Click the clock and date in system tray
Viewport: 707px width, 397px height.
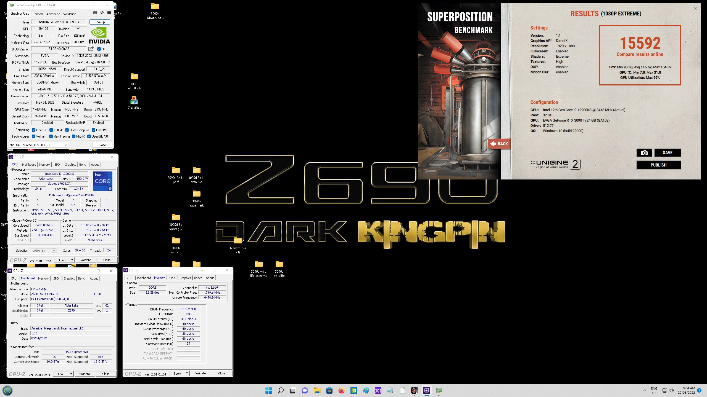point(686,390)
